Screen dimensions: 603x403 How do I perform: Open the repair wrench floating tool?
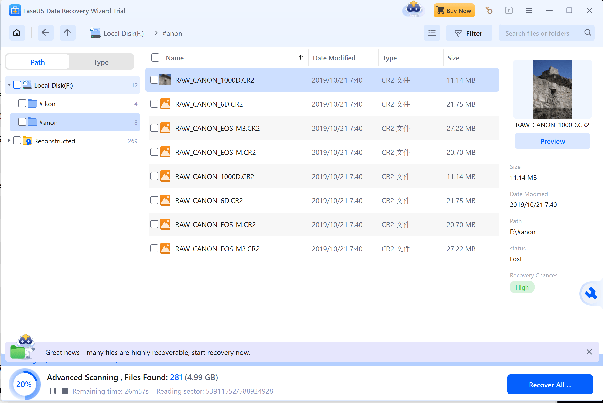(x=591, y=293)
